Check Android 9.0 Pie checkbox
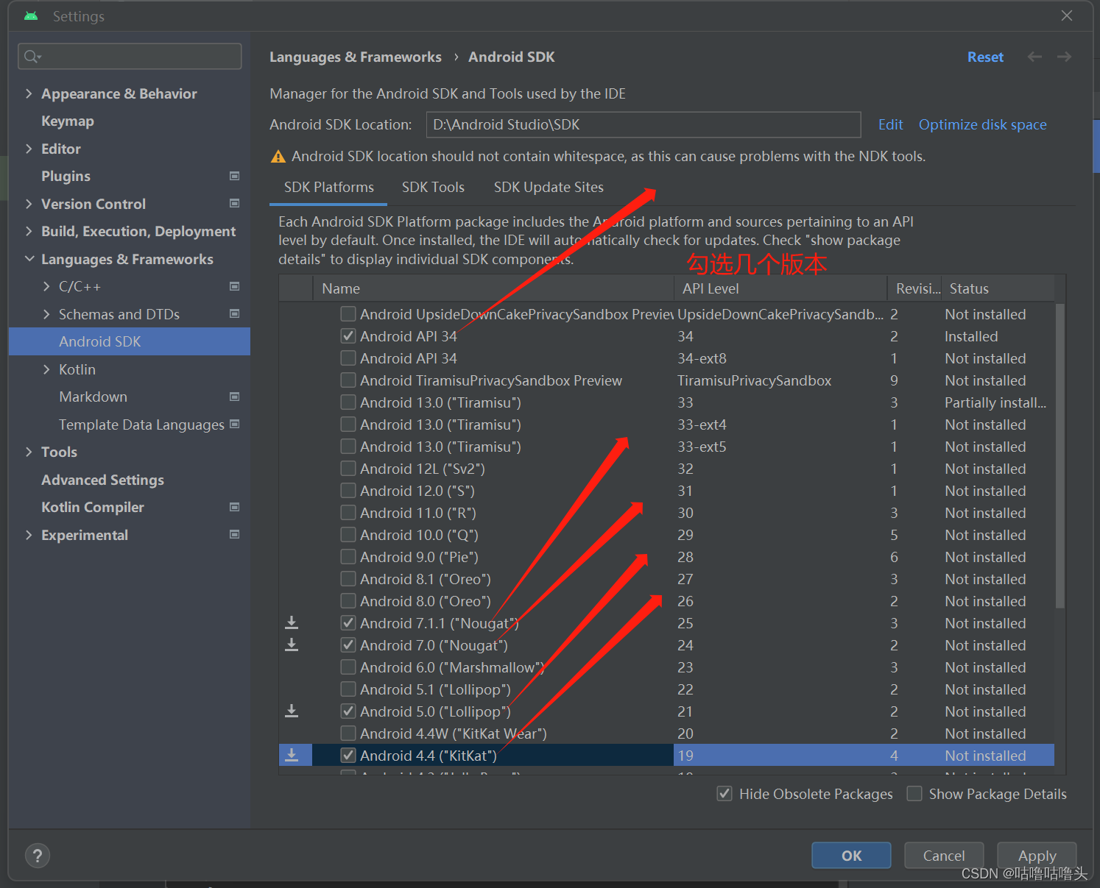The height and width of the screenshot is (888, 1100). pyautogui.click(x=348, y=557)
